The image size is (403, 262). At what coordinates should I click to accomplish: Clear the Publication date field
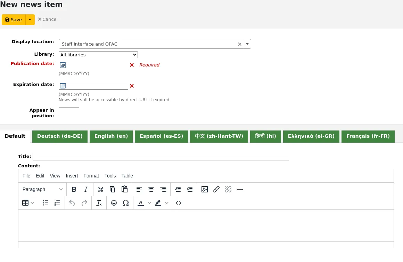point(132,65)
